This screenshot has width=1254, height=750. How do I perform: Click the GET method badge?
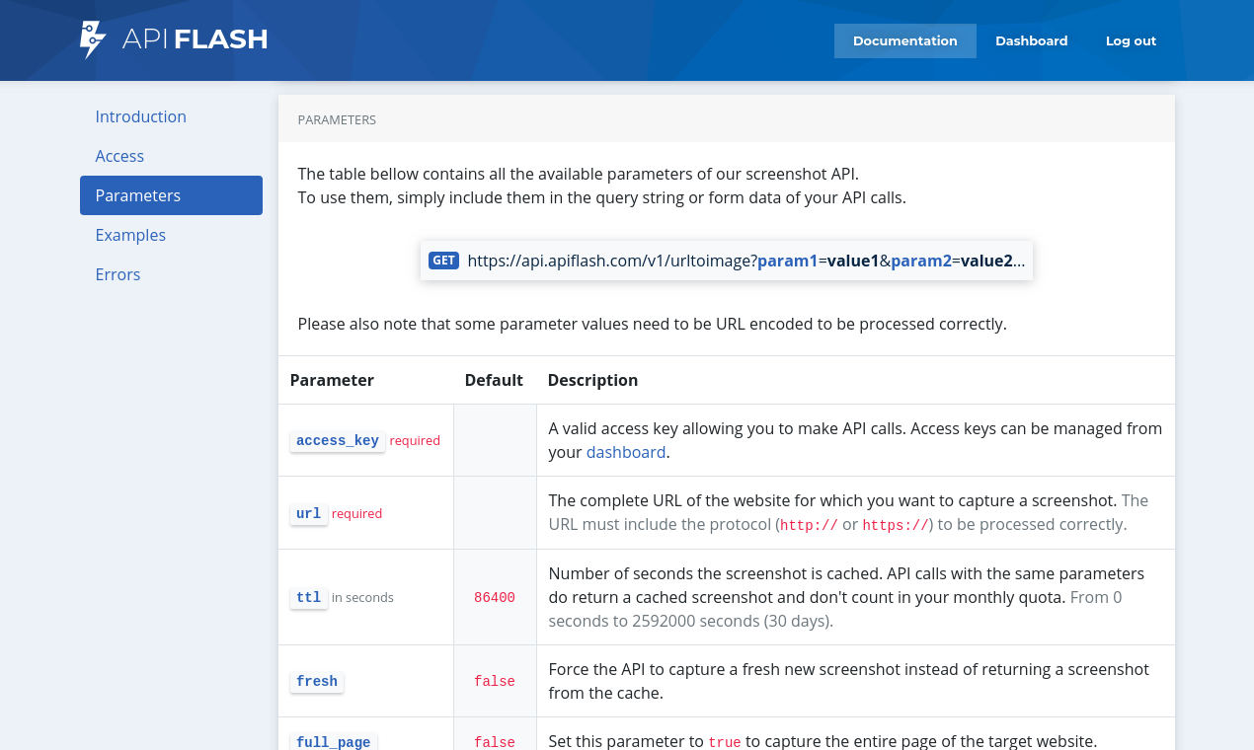[443, 260]
